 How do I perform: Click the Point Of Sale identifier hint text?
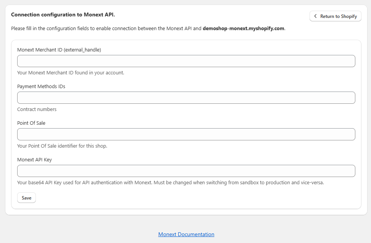[62, 146]
